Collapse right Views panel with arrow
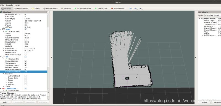Screen dimensions: 221x106 [x=196, y=58]
